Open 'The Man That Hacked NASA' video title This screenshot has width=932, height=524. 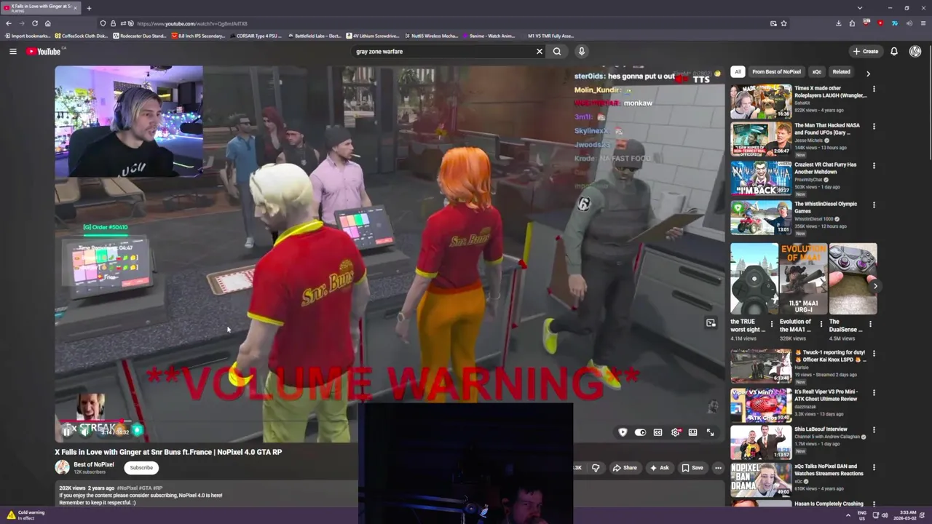(827, 129)
